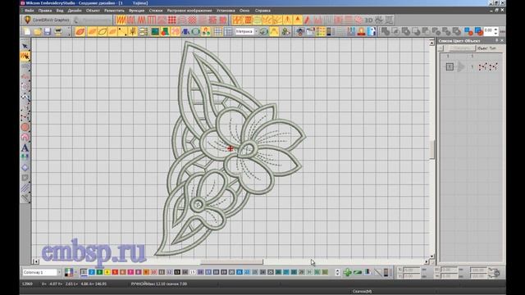Click the stitch thumbnail in the object list
Viewport: 525px width, 295px height.
point(488,67)
